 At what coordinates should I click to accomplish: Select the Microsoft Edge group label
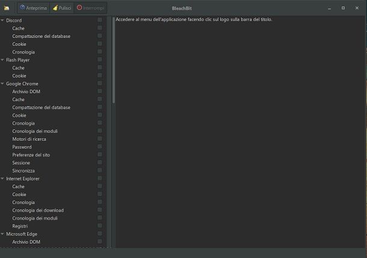point(22,234)
